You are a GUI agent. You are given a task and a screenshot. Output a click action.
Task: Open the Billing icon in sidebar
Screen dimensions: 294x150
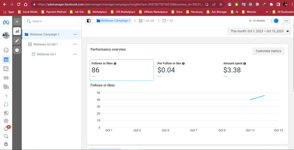point(6,87)
